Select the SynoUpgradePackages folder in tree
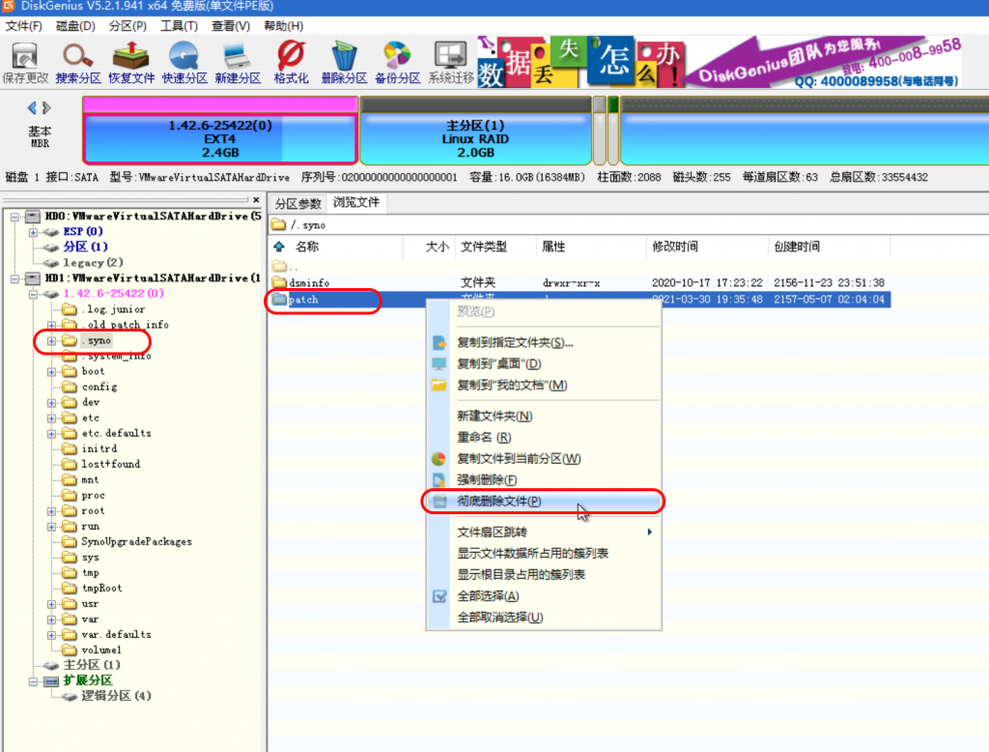 [136, 541]
